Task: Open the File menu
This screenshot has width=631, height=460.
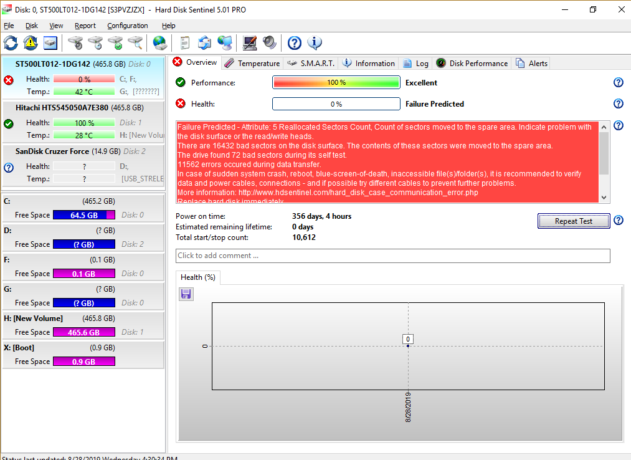Action: click(9, 26)
